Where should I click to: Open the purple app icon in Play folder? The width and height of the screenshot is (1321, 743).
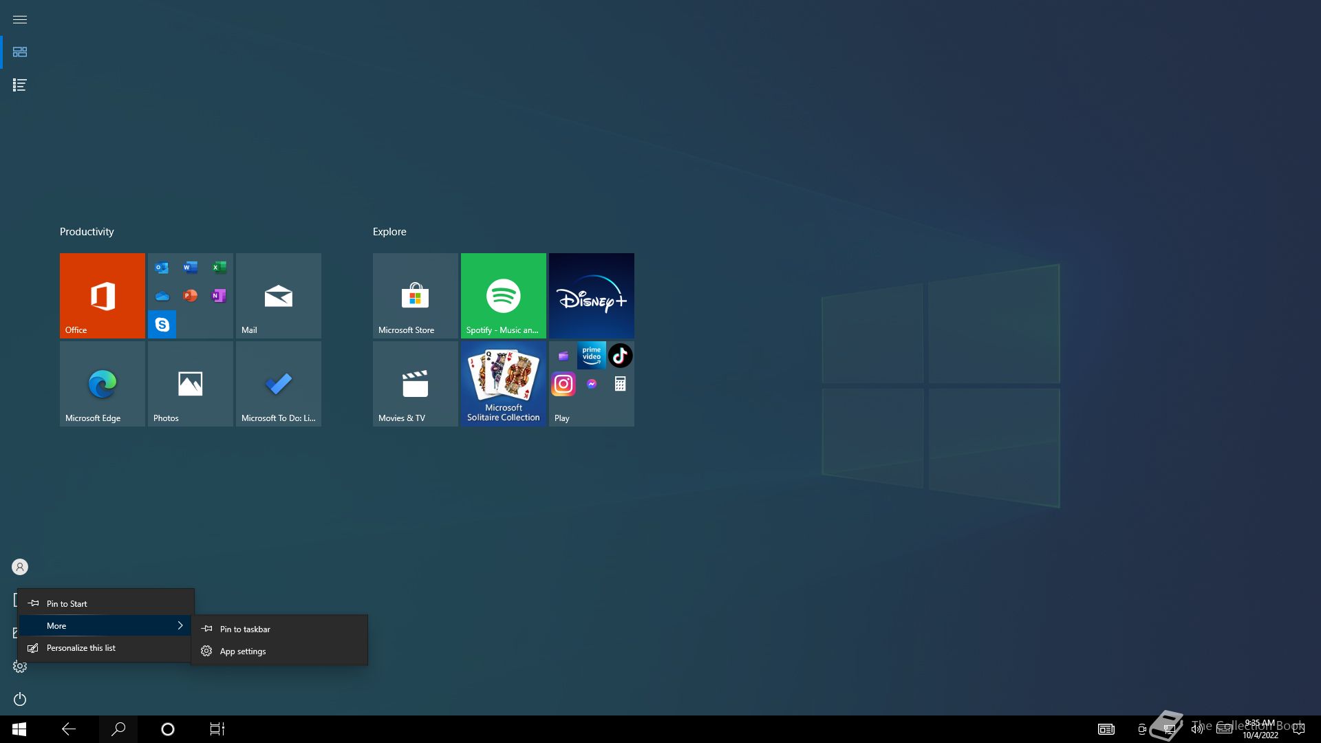coord(563,356)
